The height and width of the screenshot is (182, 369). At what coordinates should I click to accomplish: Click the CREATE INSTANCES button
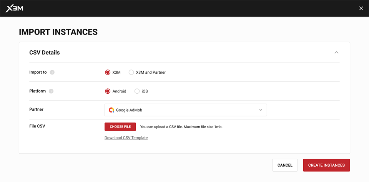pyautogui.click(x=326, y=165)
